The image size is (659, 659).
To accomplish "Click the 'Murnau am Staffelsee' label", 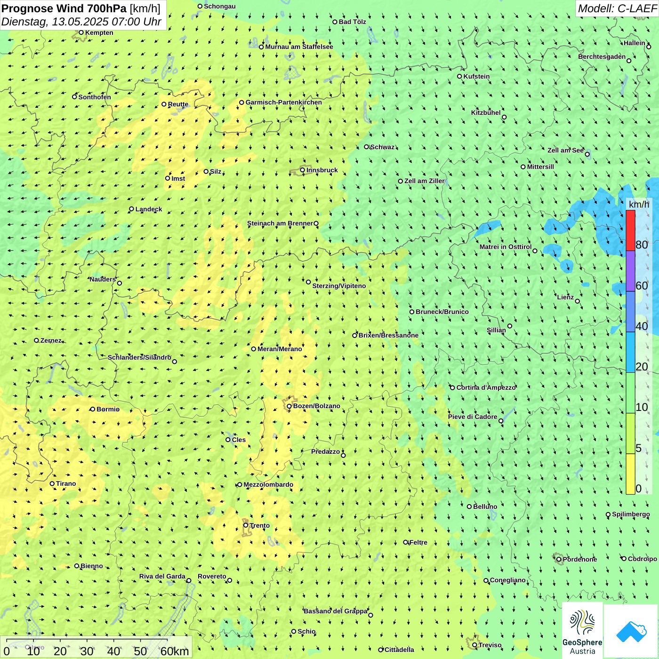I will [x=299, y=47].
